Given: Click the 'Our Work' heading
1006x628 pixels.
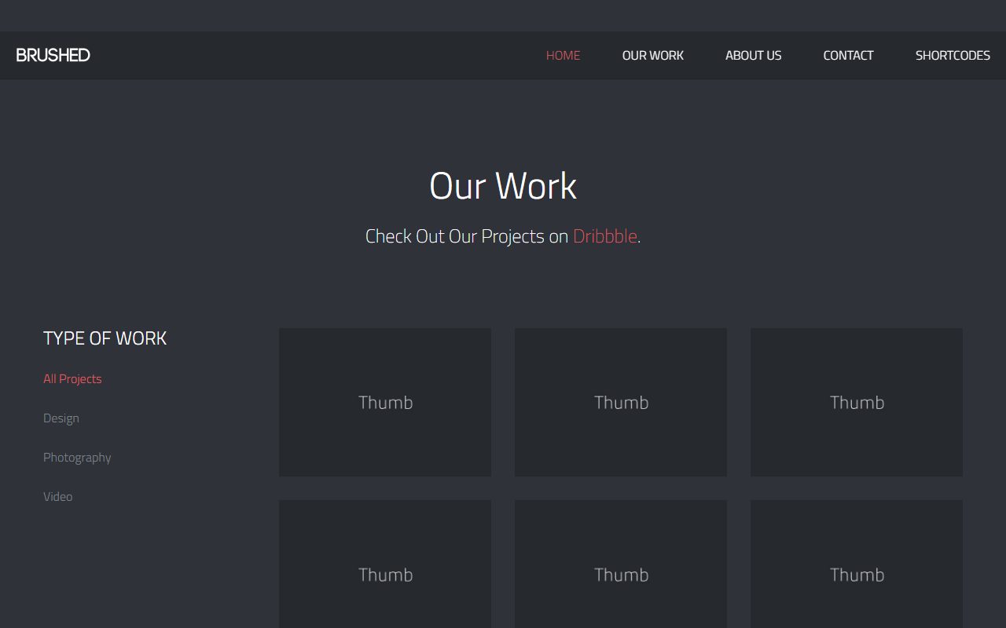Looking at the screenshot, I should pyautogui.click(x=503, y=186).
